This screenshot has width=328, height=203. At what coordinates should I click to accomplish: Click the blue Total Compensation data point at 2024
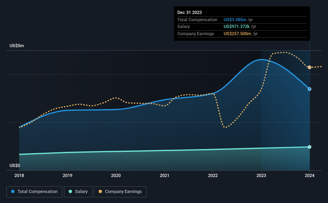(310, 89)
